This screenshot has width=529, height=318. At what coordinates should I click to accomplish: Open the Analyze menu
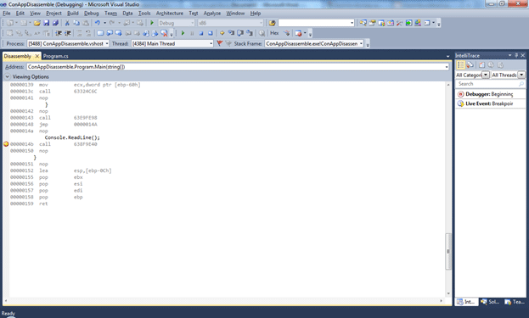(x=212, y=13)
